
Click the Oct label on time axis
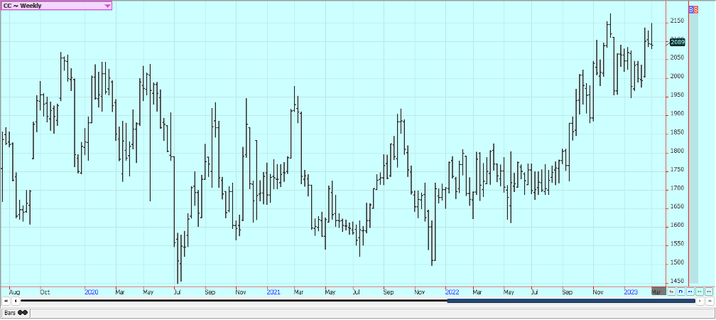[x=45, y=292]
